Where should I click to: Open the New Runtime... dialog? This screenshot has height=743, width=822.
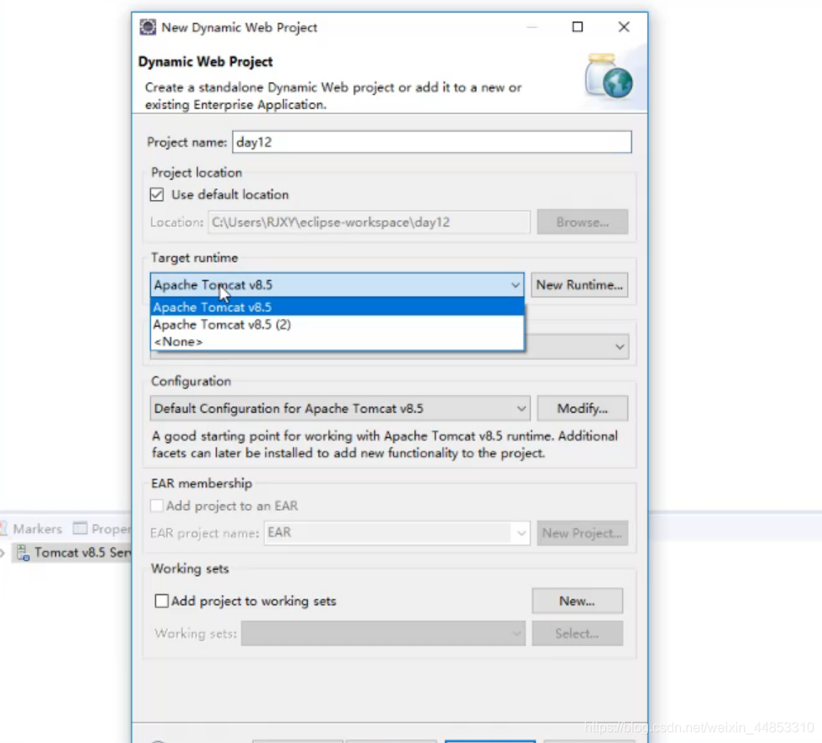(579, 285)
